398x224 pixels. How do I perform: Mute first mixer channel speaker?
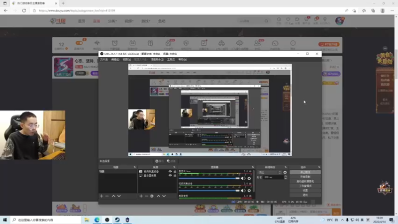point(243,178)
